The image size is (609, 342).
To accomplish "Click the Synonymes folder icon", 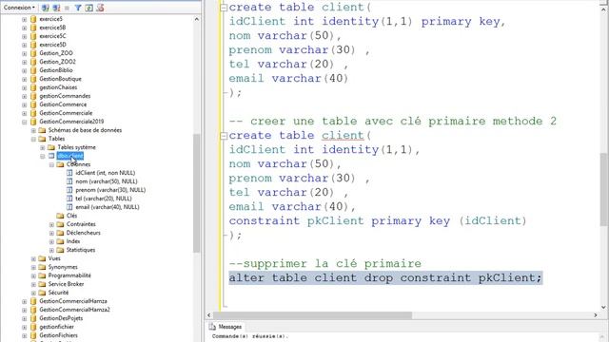I will pyautogui.click(x=42, y=267).
